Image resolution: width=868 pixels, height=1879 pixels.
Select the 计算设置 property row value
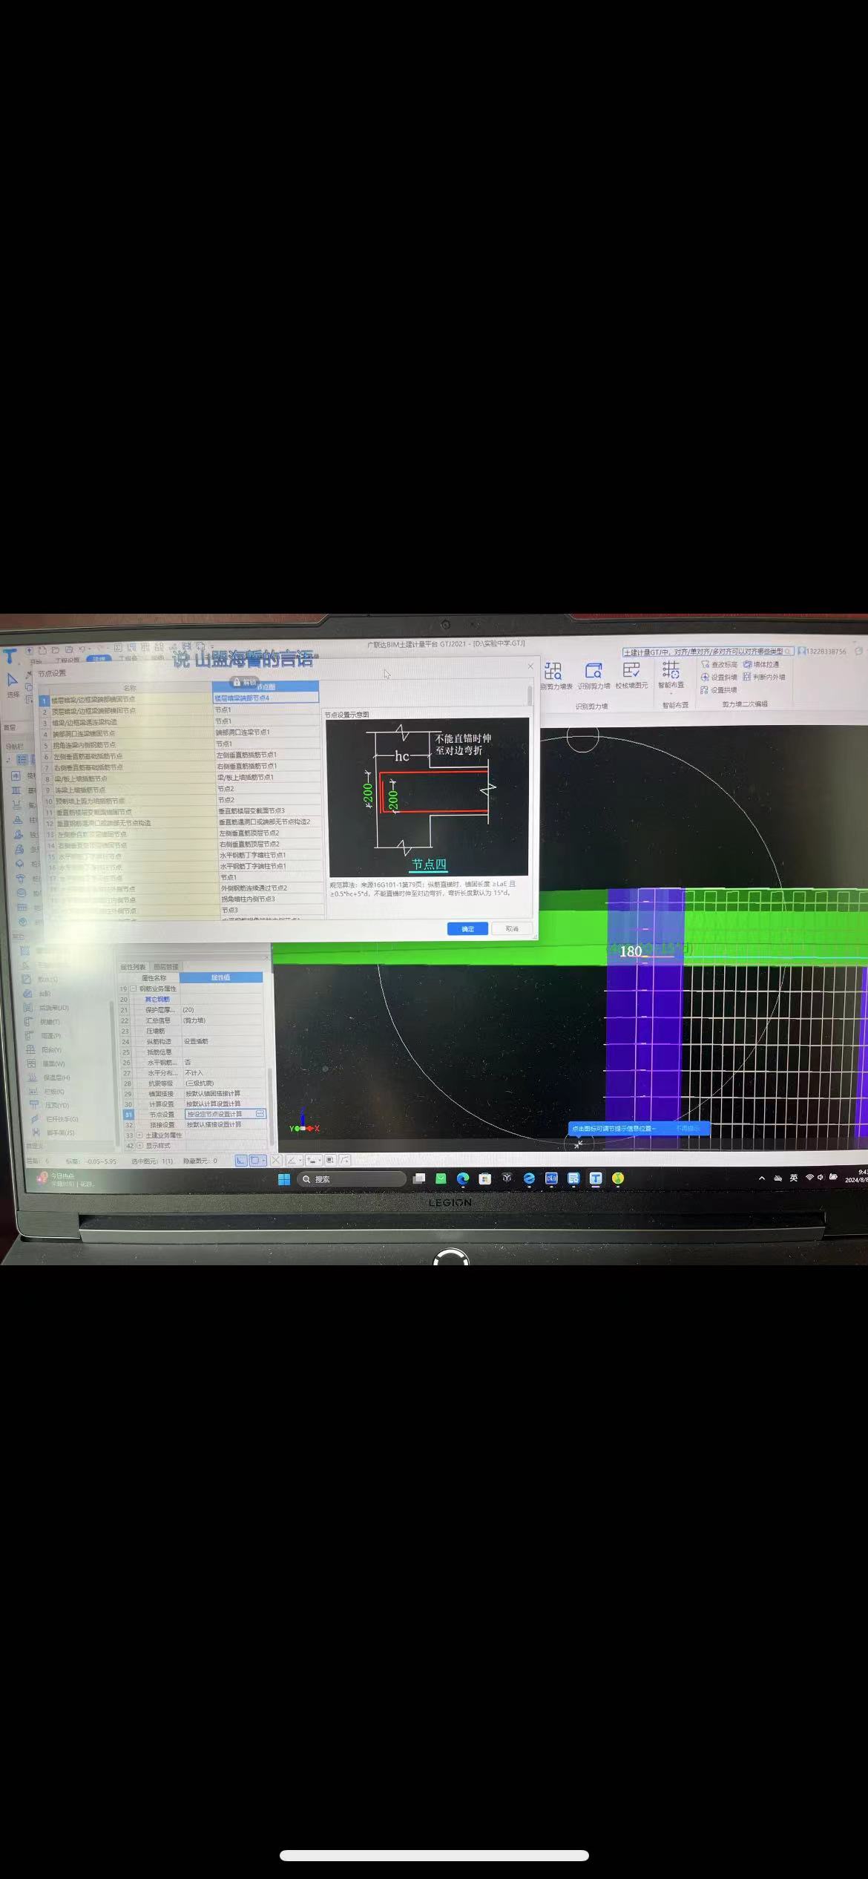(x=224, y=1104)
